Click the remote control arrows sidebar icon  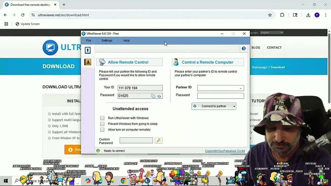coord(88,50)
